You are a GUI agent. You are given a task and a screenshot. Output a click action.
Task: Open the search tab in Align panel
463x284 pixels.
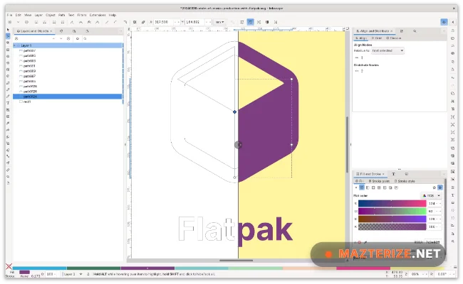[x=415, y=31]
